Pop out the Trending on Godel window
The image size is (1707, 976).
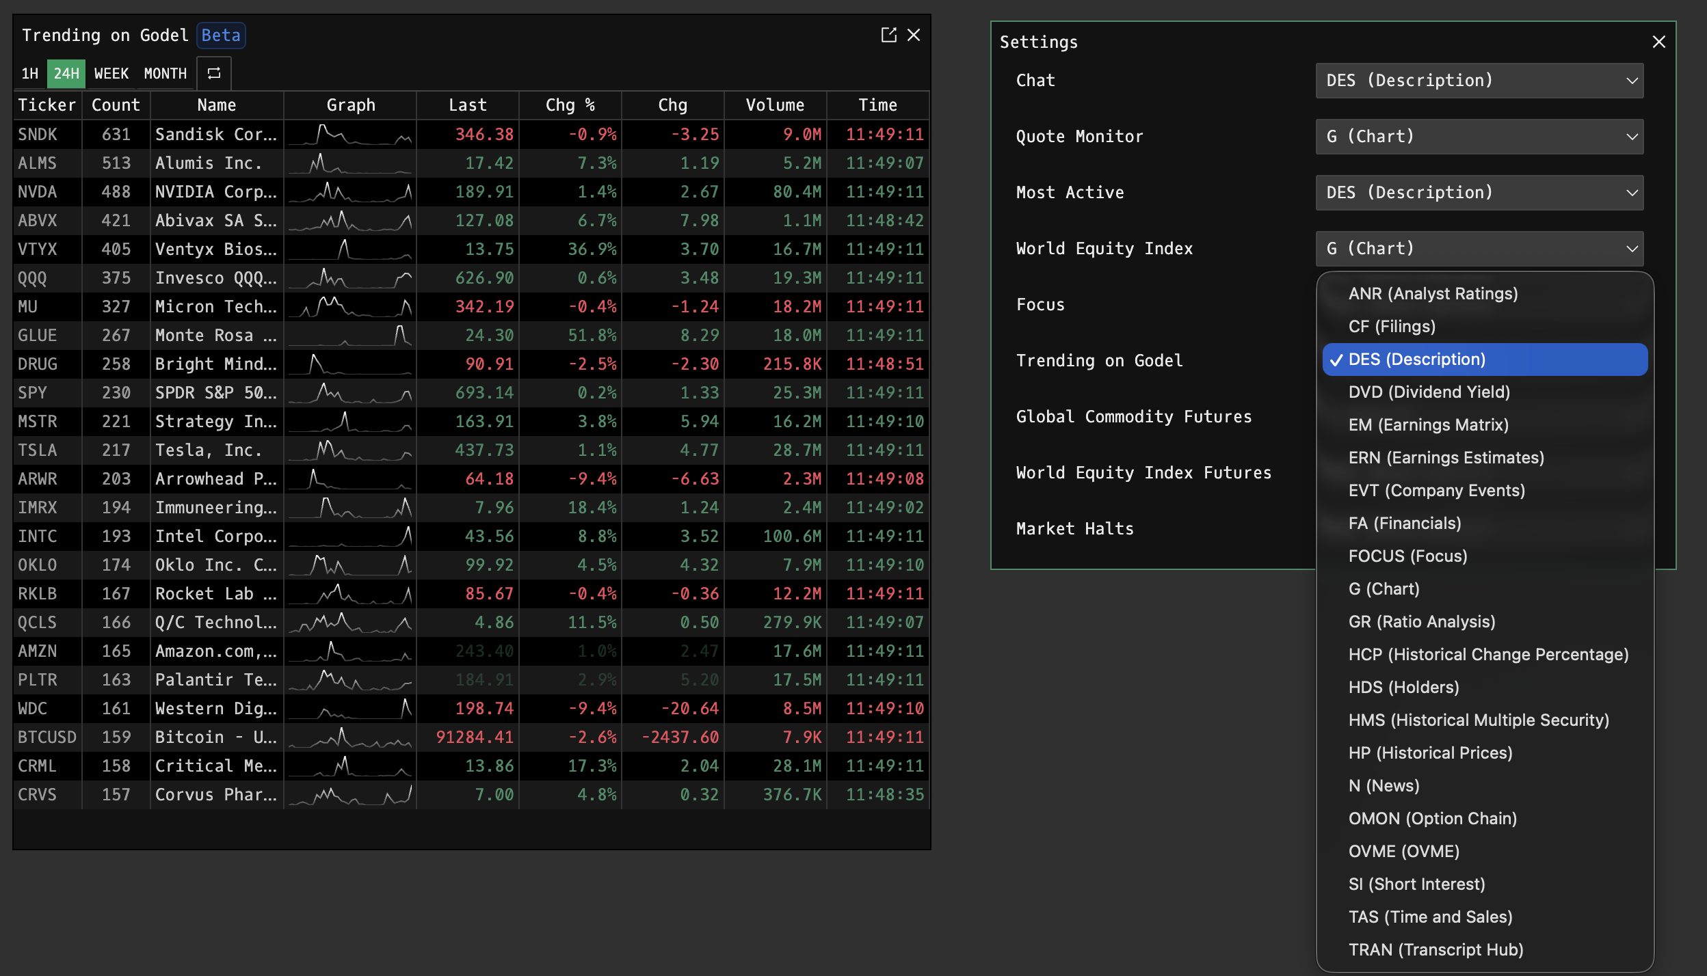coord(888,35)
